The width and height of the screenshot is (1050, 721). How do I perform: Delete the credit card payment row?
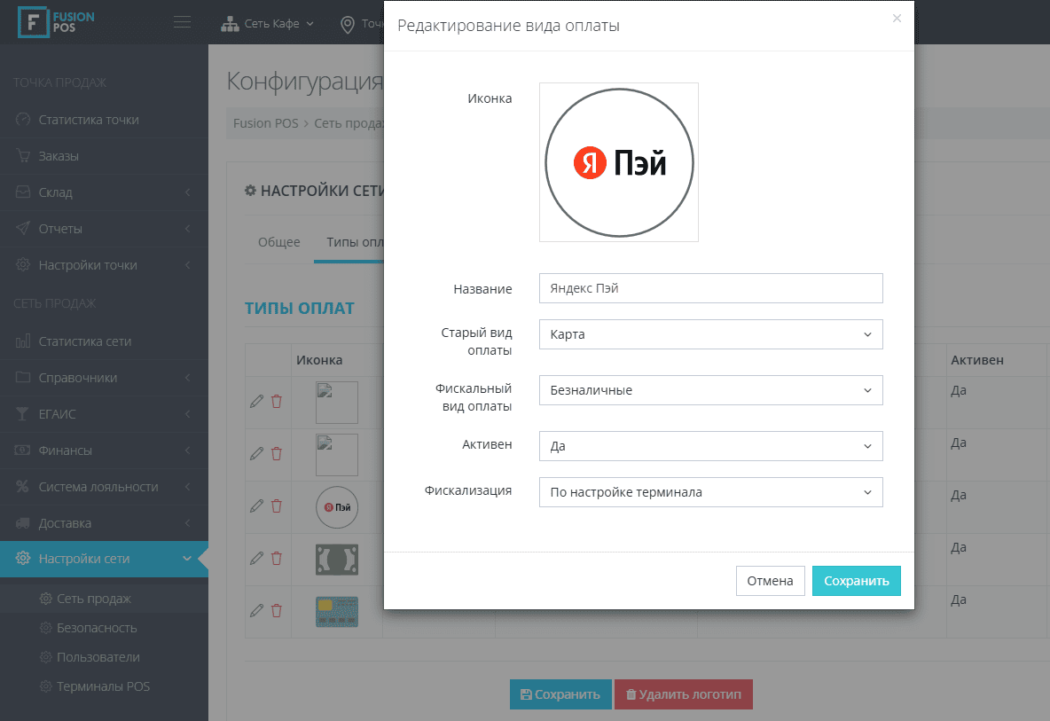[277, 610]
